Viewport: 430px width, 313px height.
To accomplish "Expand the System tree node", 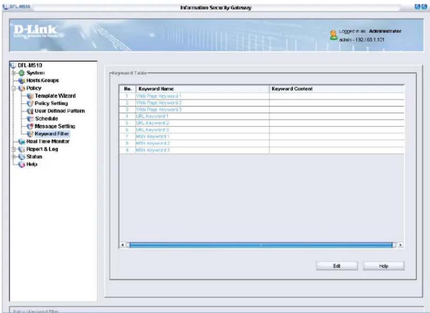I will point(13,73).
